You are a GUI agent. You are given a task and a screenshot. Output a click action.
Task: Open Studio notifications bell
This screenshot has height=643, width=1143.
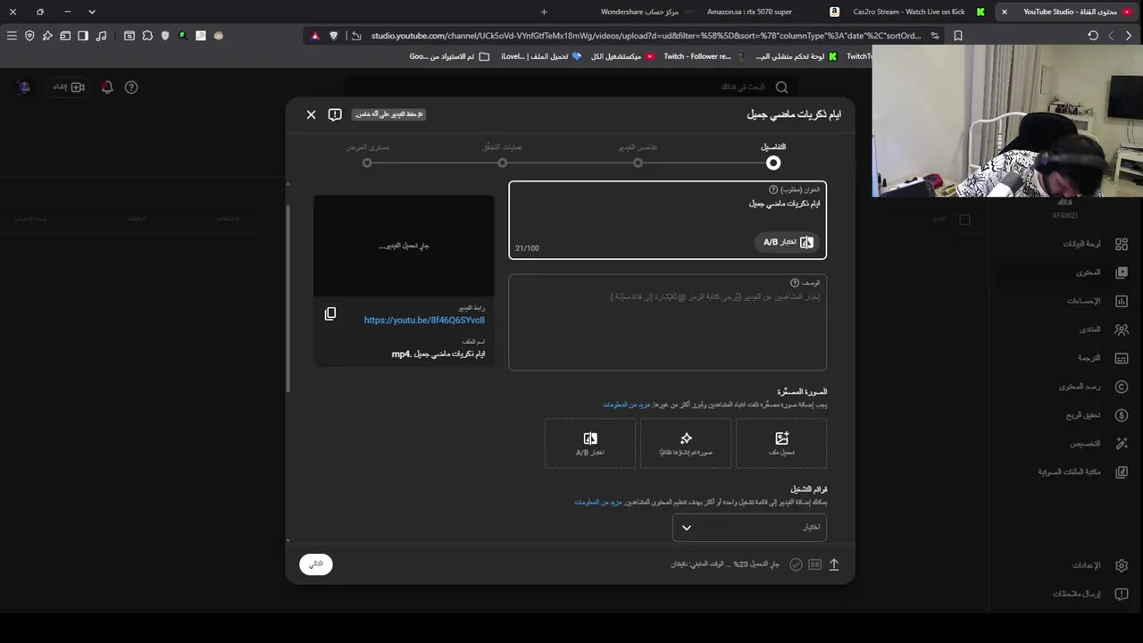click(x=107, y=88)
